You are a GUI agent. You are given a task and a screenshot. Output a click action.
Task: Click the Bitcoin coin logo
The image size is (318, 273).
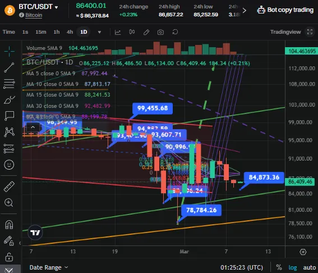point(10,10)
